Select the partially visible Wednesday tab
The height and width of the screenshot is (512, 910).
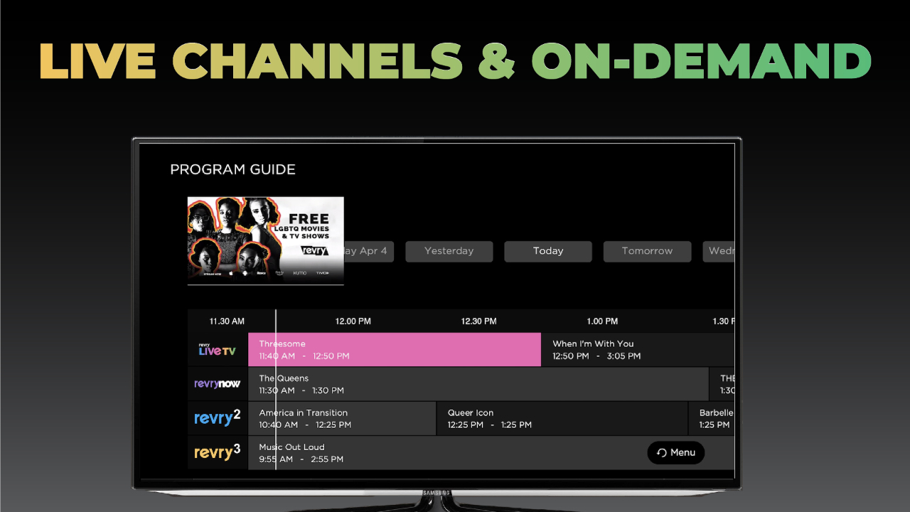[x=719, y=251]
